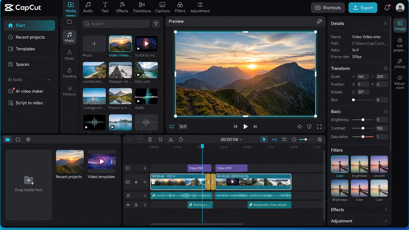Open Effects on the right rail

[400, 63]
